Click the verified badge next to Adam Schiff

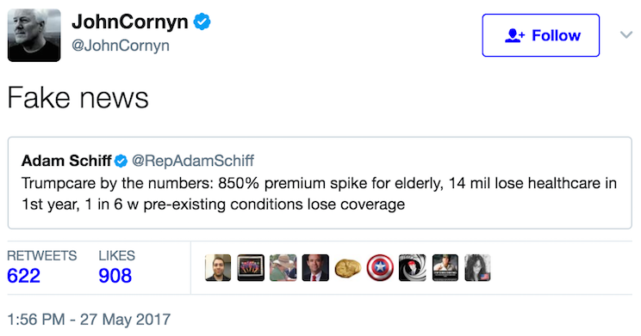121,161
